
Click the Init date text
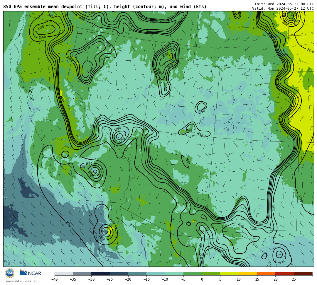[284, 4]
